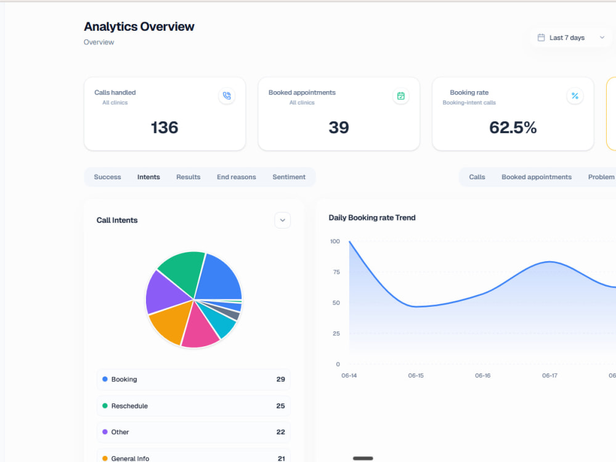Click the Booking count value 29

[280, 379]
